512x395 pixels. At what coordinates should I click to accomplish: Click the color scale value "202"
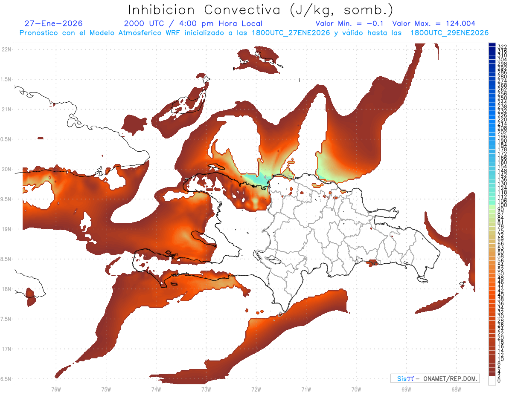(502, 132)
